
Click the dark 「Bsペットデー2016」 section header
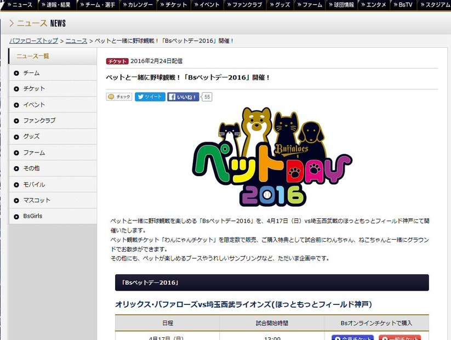(x=272, y=282)
